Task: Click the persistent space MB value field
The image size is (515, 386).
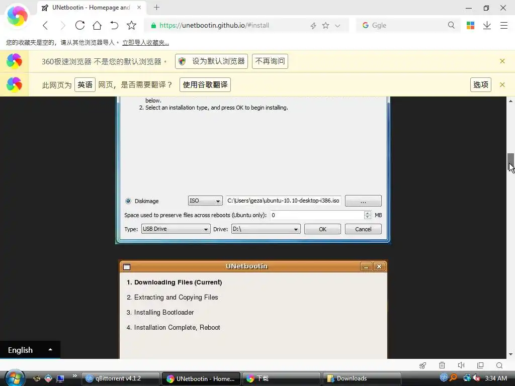Action: 317,215
